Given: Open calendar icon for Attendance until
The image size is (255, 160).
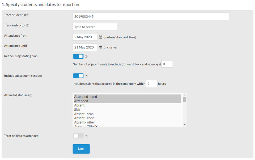Looking at the screenshot, I should (x=100, y=47).
